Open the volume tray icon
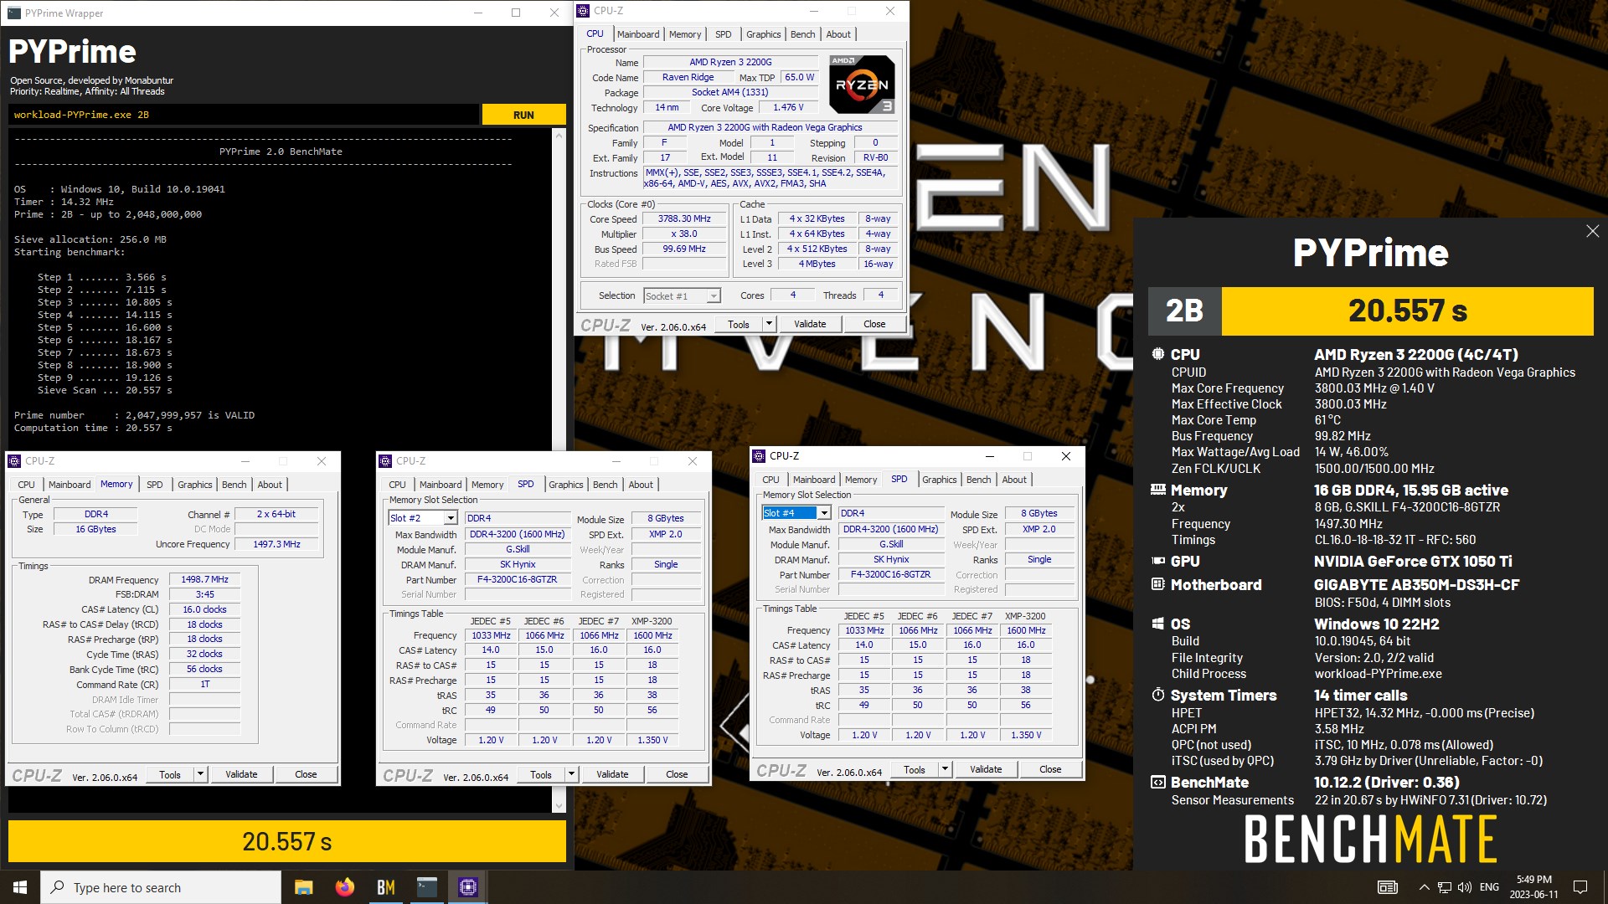The width and height of the screenshot is (1608, 904). (1465, 887)
